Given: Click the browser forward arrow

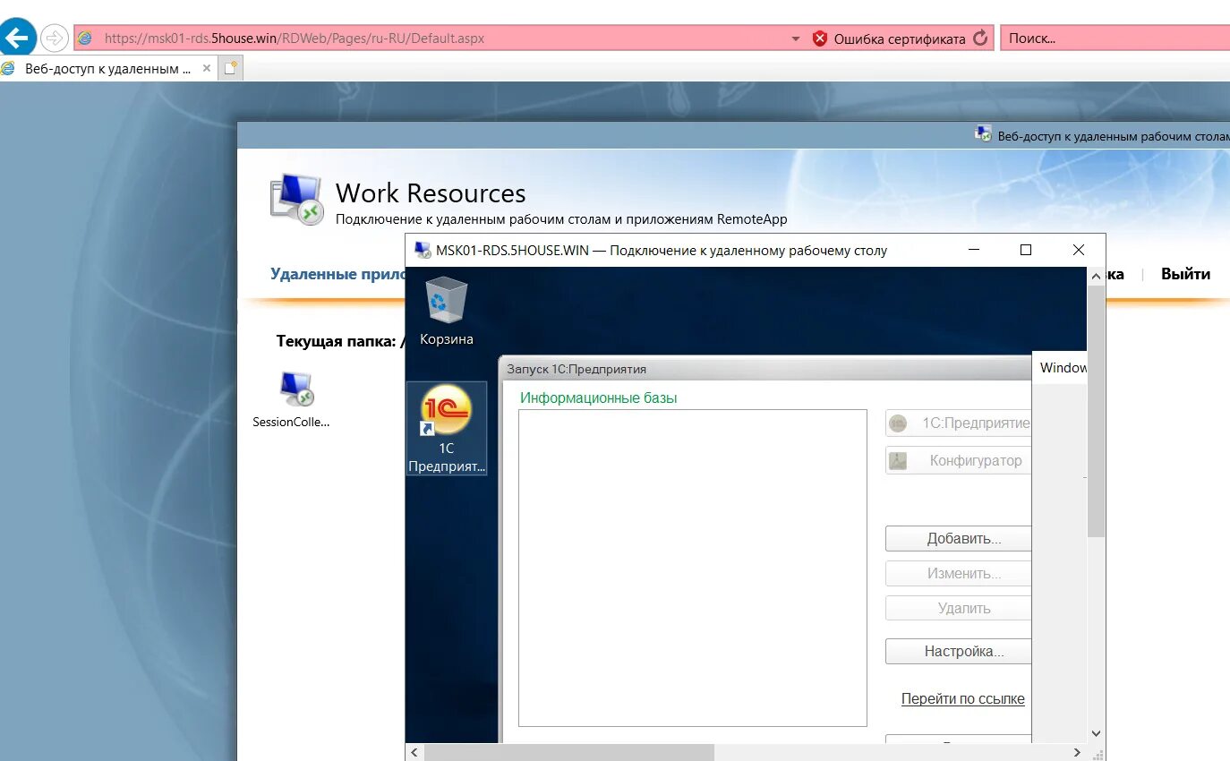Looking at the screenshot, I should click(x=54, y=38).
